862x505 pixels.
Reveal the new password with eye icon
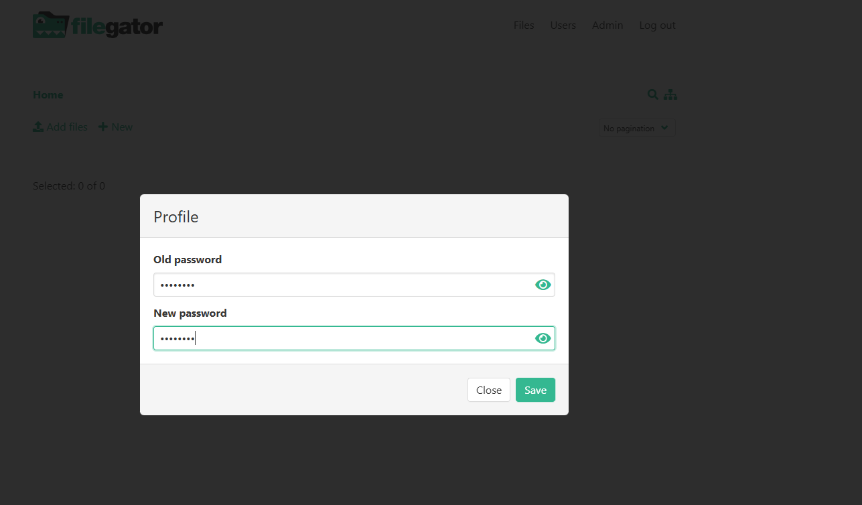tap(543, 338)
